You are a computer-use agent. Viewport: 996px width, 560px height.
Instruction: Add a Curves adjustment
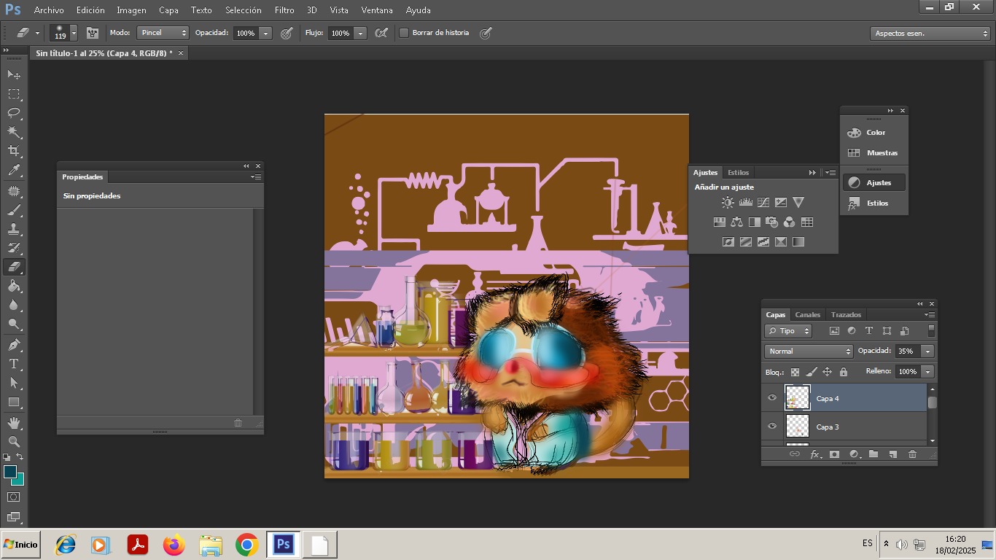[x=763, y=203]
